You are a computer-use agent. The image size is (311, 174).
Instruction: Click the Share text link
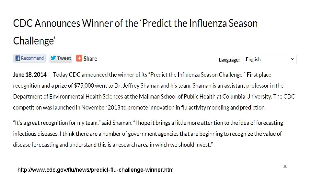(x=90, y=59)
